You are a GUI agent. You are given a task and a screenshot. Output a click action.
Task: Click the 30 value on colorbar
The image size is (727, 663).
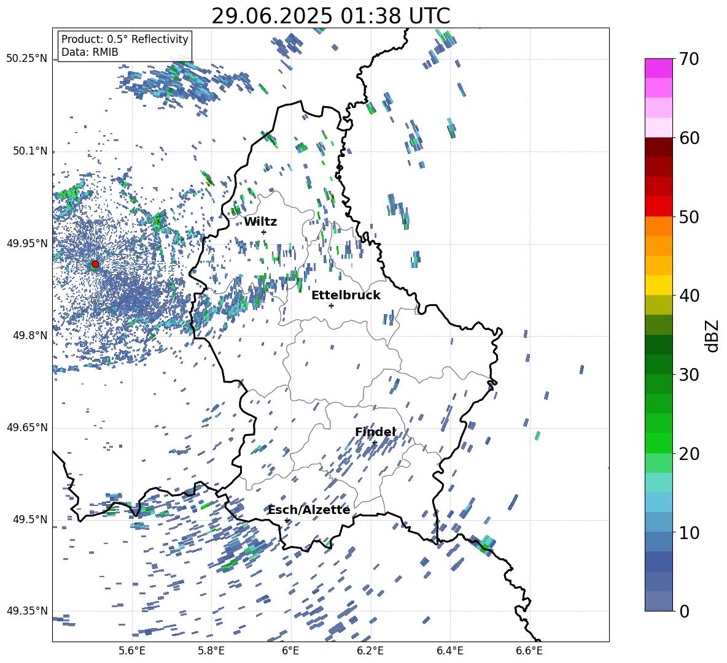(x=689, y=374)
